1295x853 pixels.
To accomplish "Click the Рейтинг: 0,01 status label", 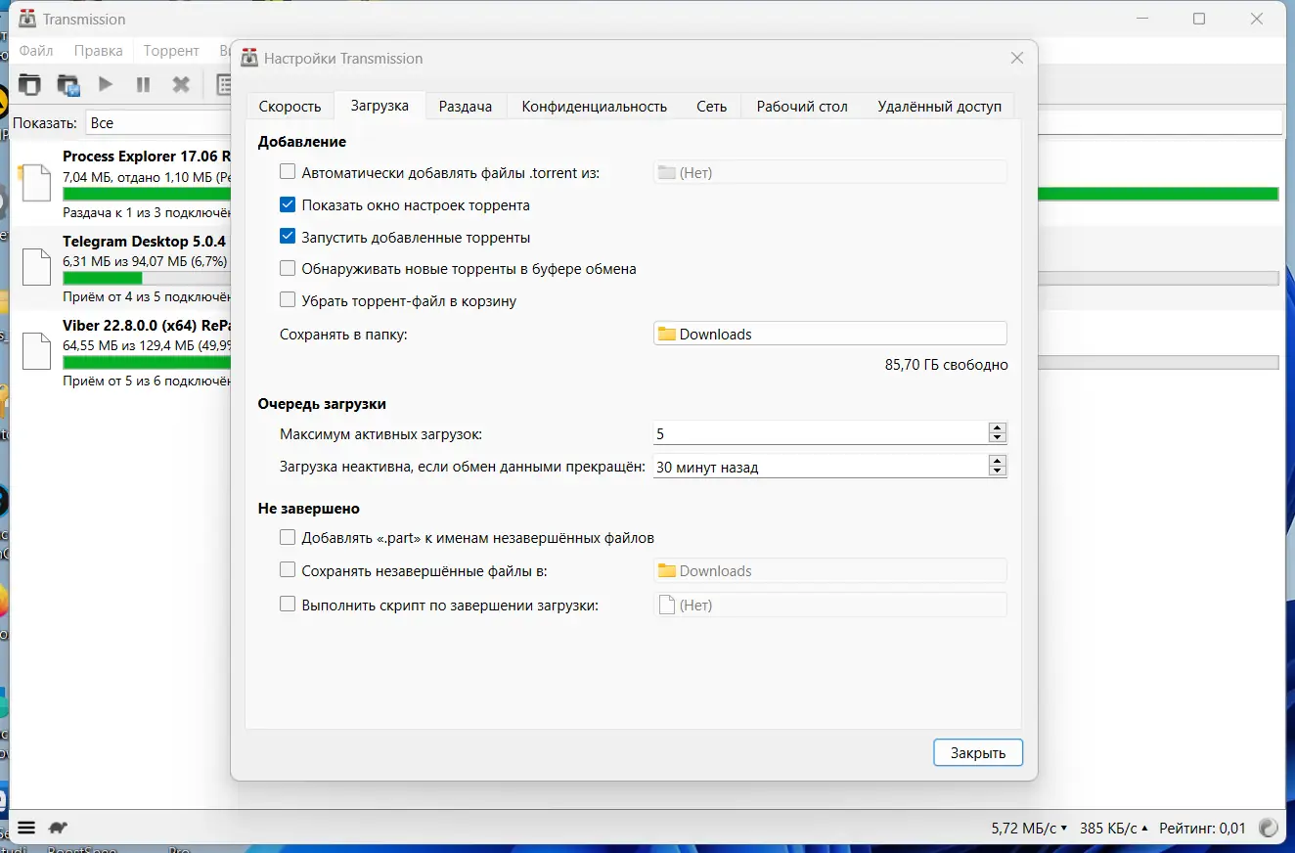I will [1205, 828].
